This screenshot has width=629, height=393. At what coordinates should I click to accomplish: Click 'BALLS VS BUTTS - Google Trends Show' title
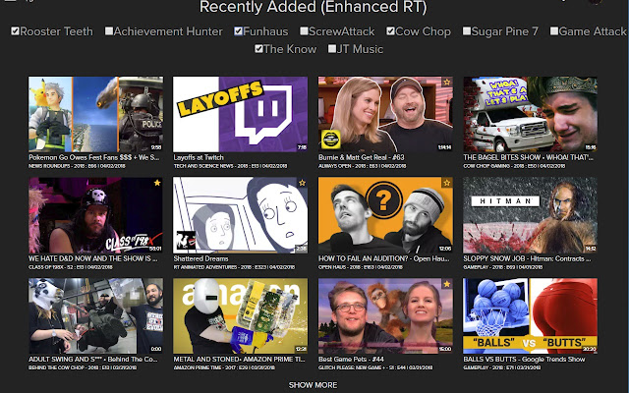click(x=524, y=360)
